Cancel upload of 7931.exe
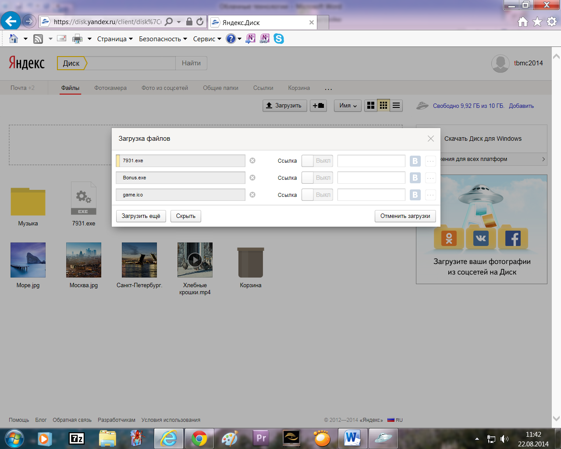Image resolution: width=561 pixels, height=449 pixels. click(252, 160)
